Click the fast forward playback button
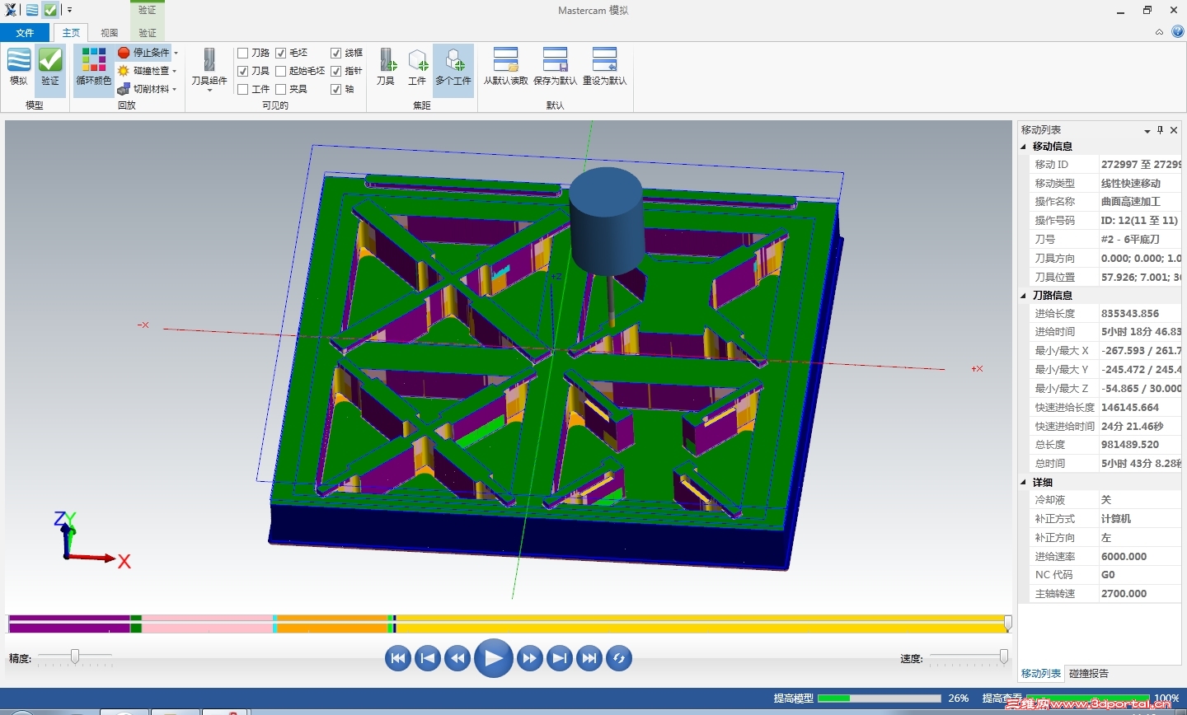The image size is (1187, 715). 530,658
